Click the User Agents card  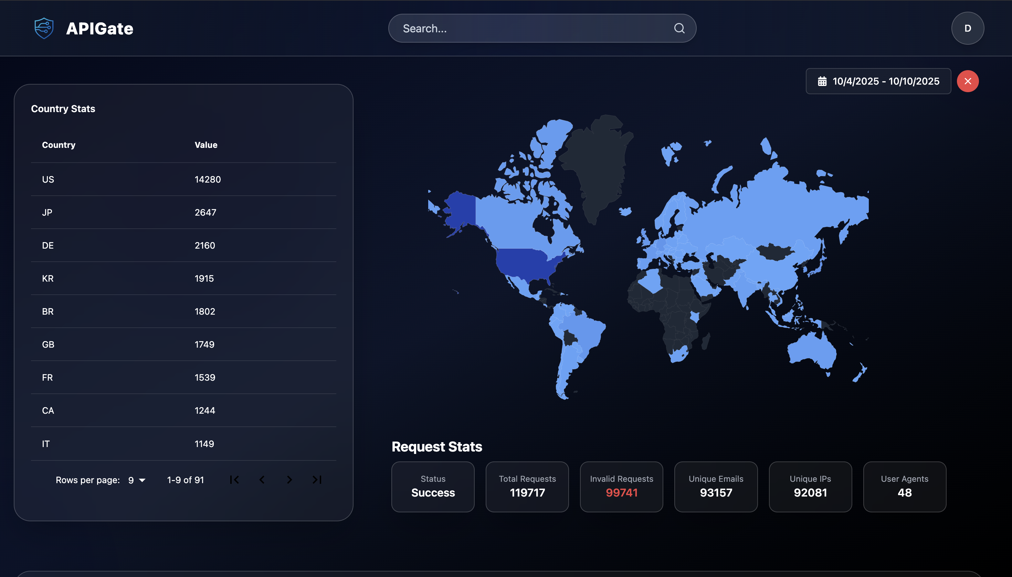[905, 487]
